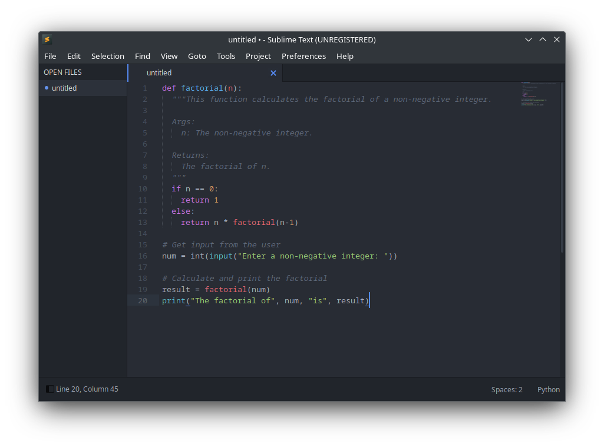This screenshot has height=447, width=604.
Task: Click the Sublime Text logo in the title bar
Action: 47,39
